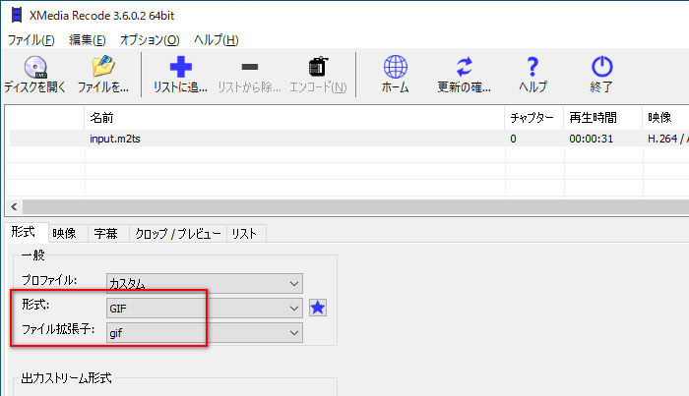Open the 編集(E) menu
This screenshot has height=396, width=689.
point(88,40)
